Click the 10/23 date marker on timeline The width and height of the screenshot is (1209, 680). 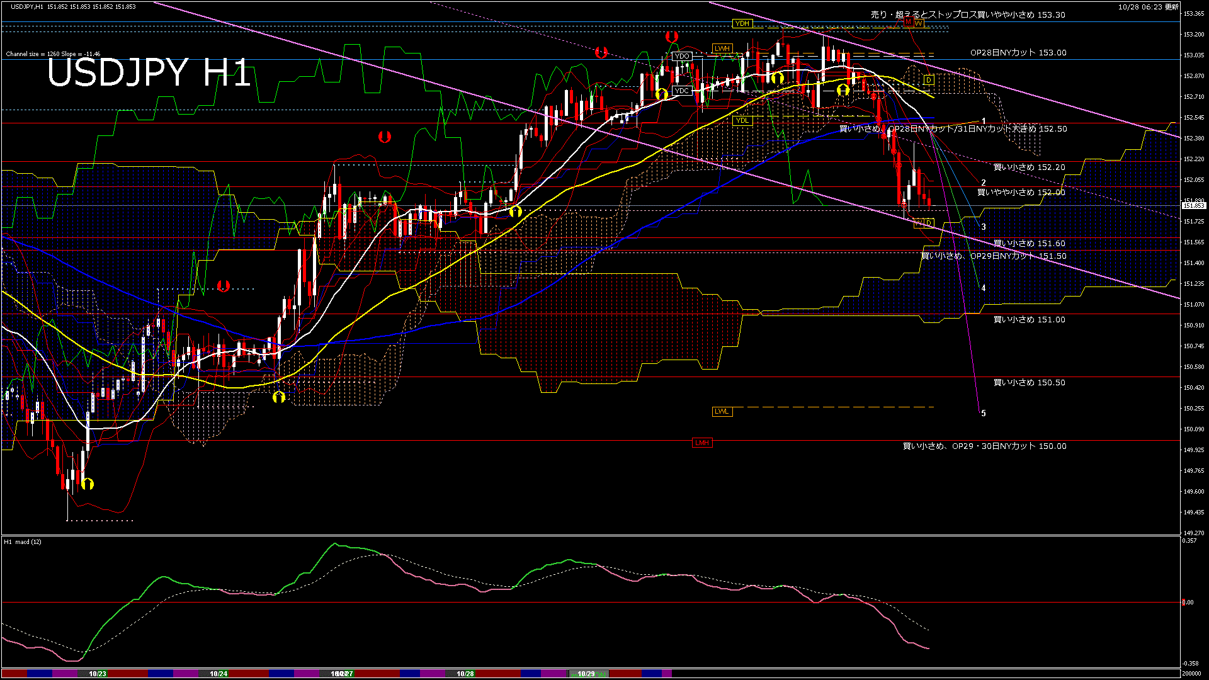click(x=98, y=674)
